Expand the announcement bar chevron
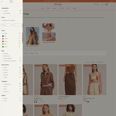116x116 pixels. [72, 1]
